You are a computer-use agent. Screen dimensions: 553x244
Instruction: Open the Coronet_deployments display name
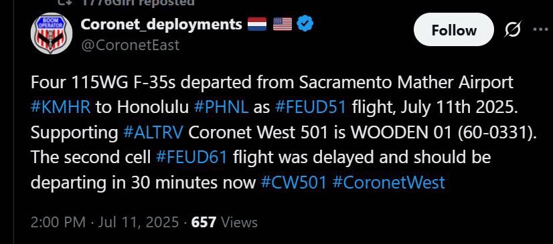[161, 24]
